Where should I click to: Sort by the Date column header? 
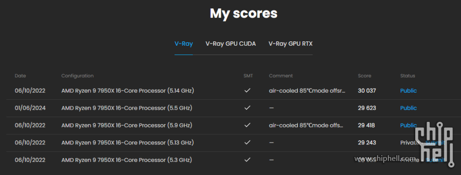click(x=20, y=76)
